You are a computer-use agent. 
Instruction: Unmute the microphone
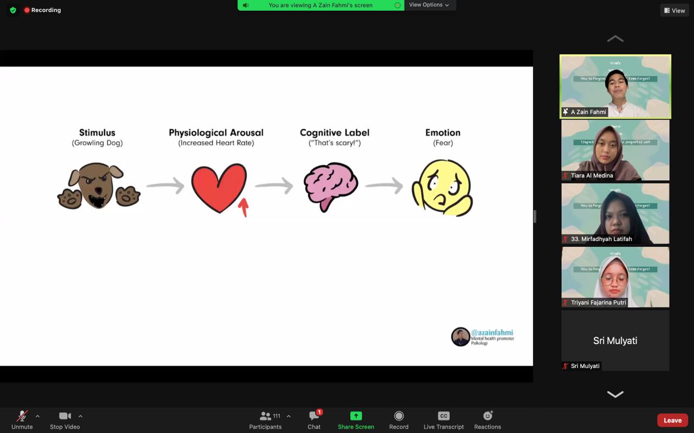[x=22, y=416]
